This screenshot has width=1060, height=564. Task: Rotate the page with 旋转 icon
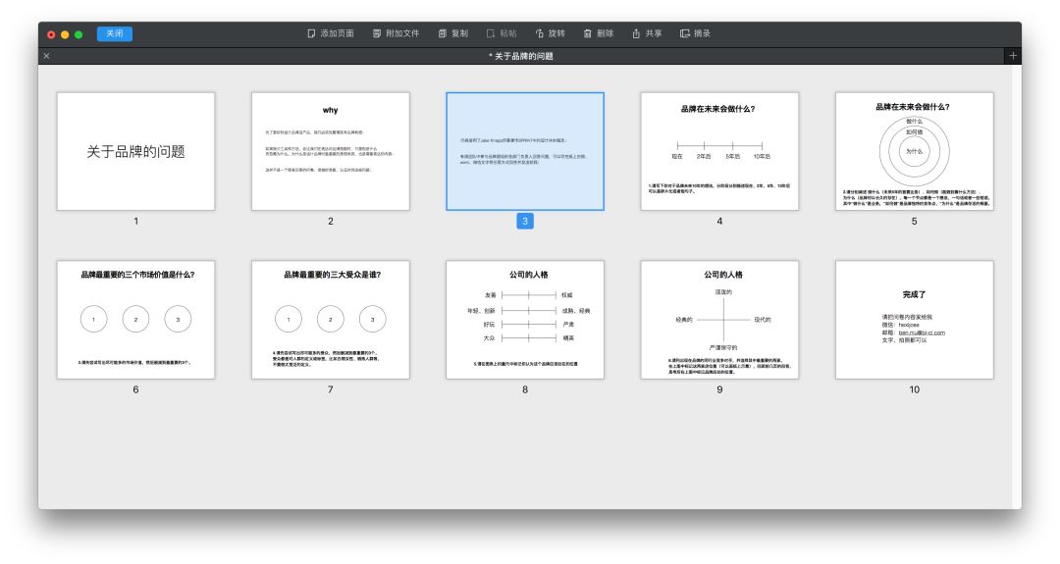point(539,33)
